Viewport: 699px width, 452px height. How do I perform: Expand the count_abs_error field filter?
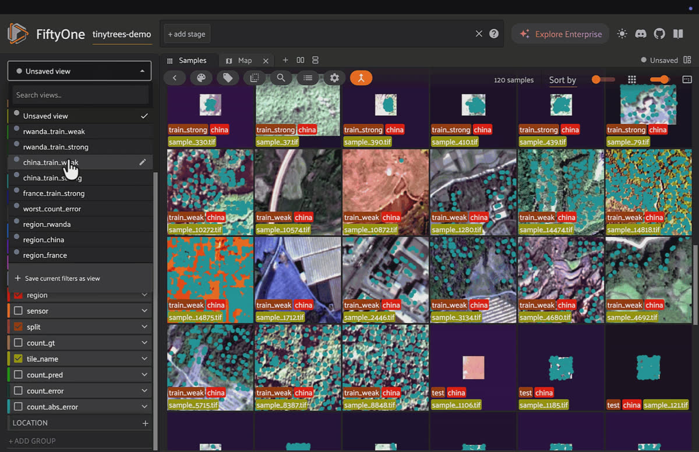tap(144, 407)
